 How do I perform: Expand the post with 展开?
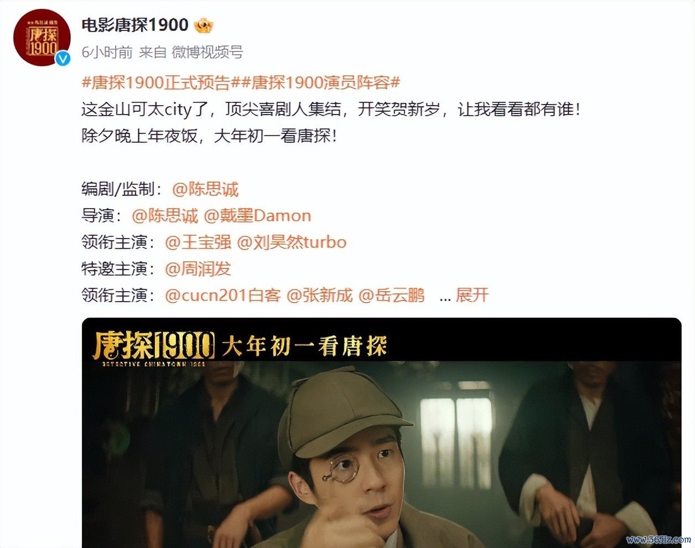pos(471,295)
